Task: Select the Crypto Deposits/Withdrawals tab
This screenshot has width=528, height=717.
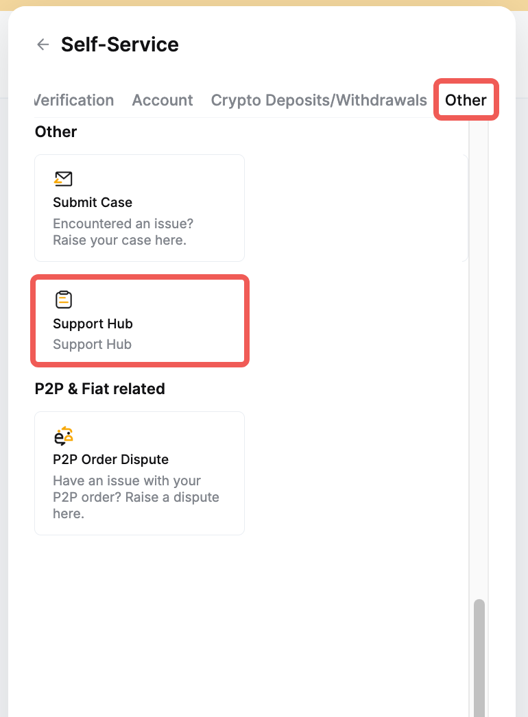Action: [x=319, y=100]
